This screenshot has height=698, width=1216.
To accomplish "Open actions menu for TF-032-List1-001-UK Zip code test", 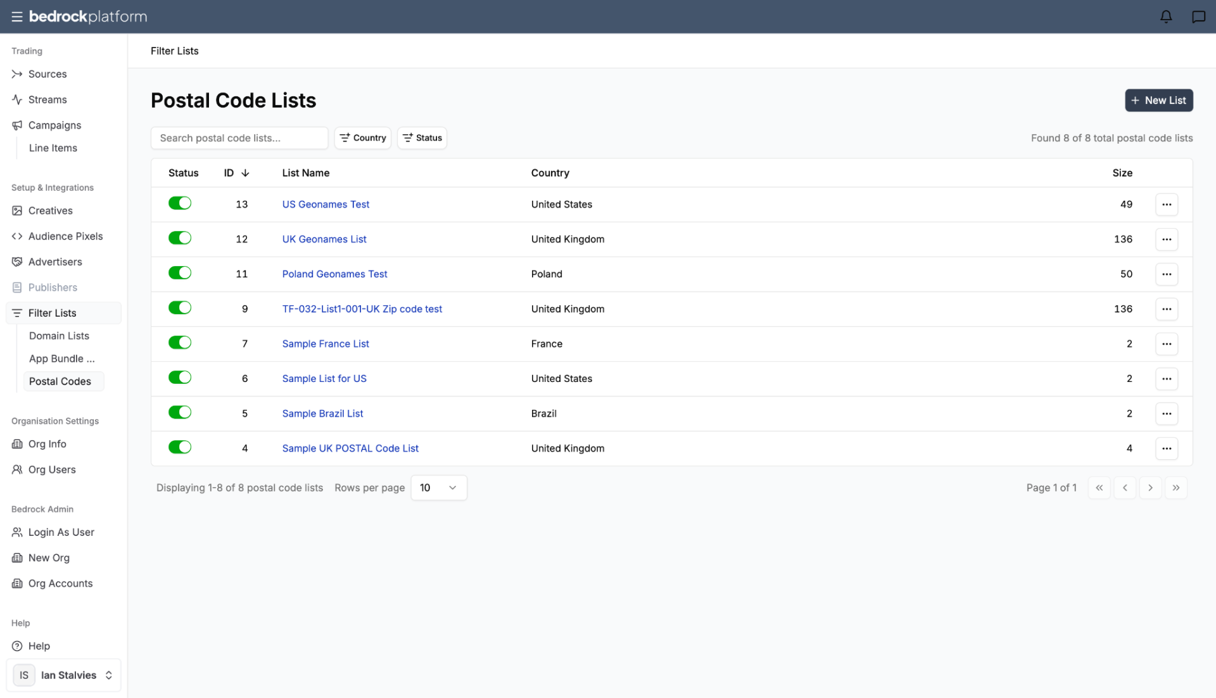I will pos(1167,309).
